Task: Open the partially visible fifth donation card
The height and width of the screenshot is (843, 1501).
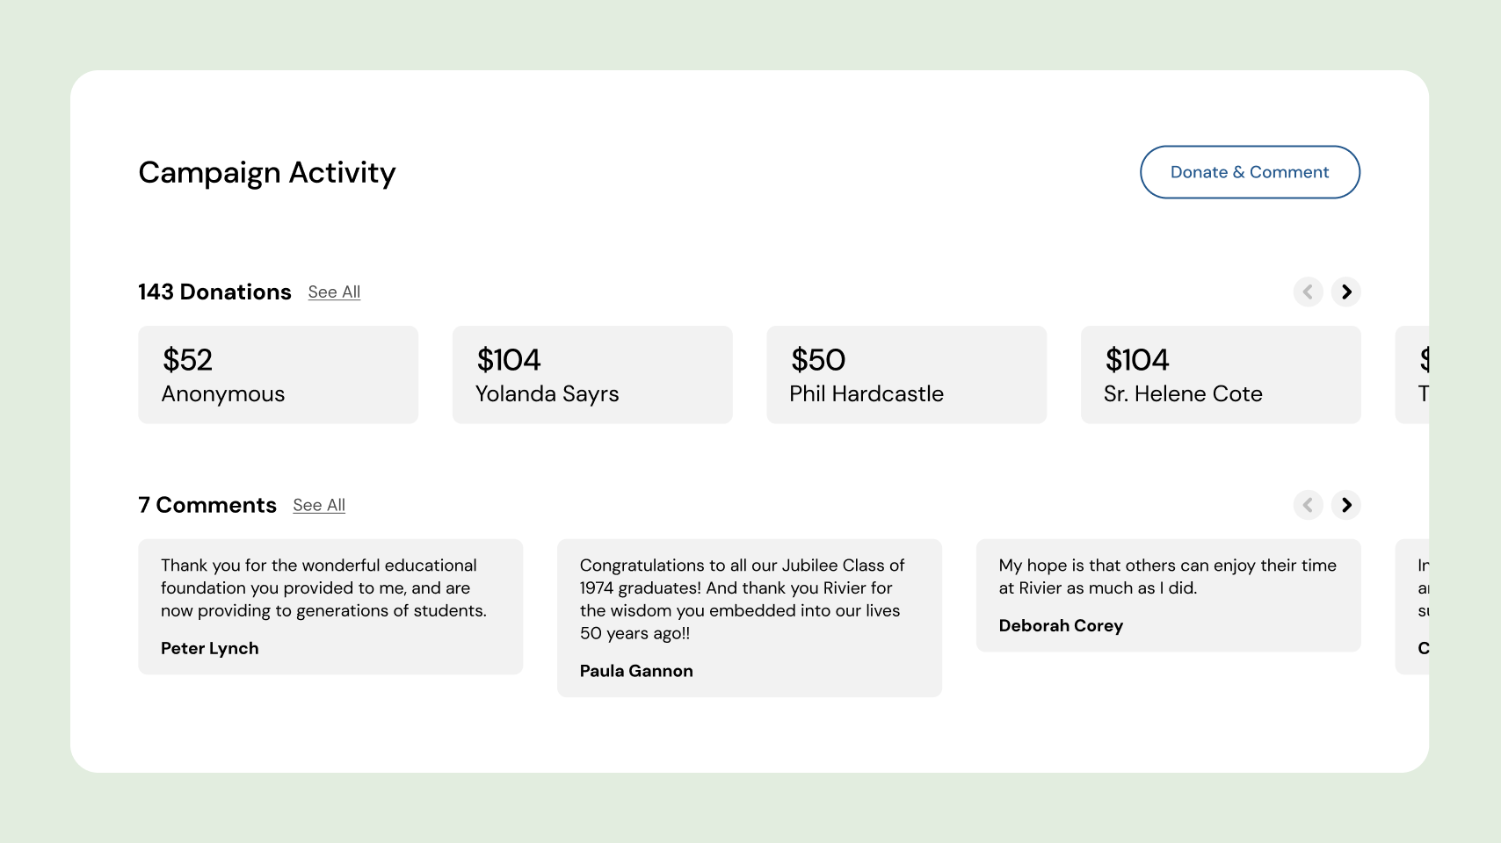Action: [1413, 375]
